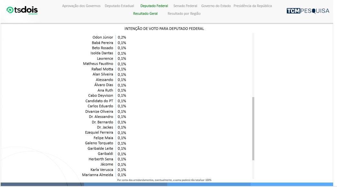The image size is (337, 187).
Task: Select the Isolda Dantas candidate label
Action: pos(102,53)
